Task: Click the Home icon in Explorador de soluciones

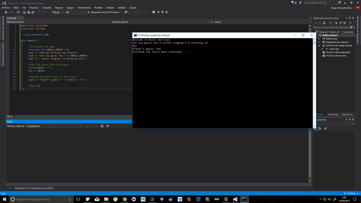Action: (x=324, y=23)
